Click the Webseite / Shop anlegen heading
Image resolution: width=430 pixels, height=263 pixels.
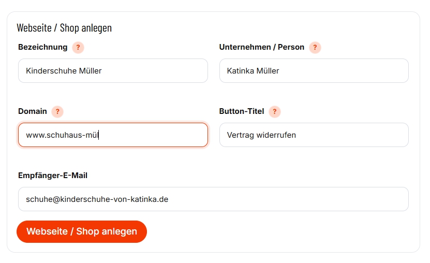pos(64,28)
